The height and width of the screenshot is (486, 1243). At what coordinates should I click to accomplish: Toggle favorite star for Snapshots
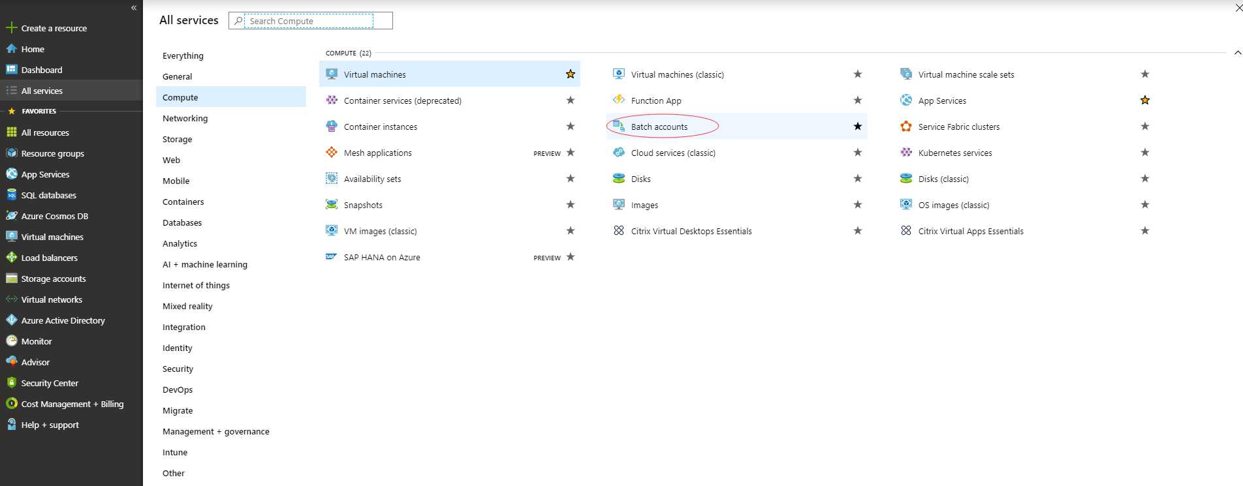click(x=571, y=204)
